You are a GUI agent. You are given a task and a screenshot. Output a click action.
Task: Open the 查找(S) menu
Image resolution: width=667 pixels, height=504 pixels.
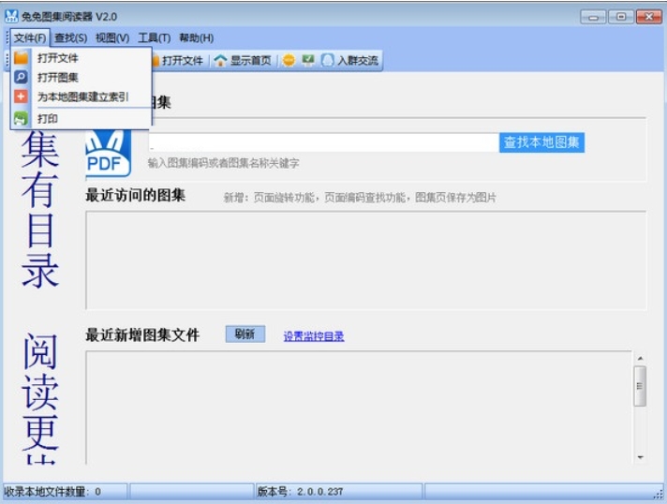pyautogui.click(x=70, y=37)
